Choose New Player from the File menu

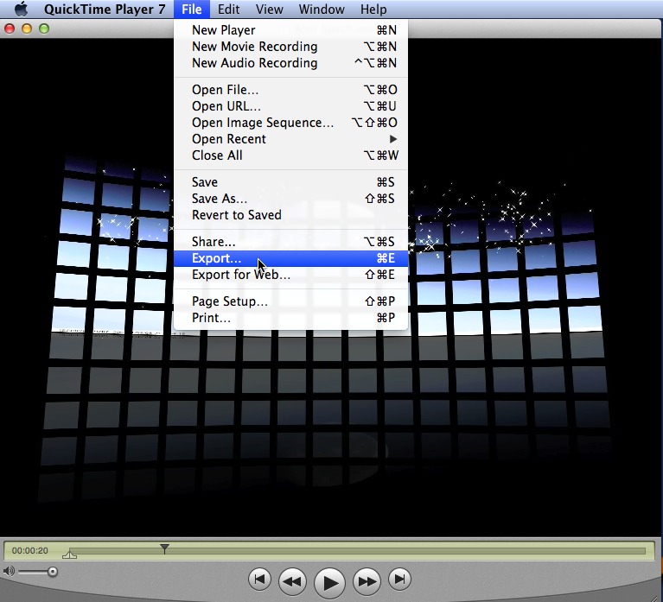tap(291, 30)
